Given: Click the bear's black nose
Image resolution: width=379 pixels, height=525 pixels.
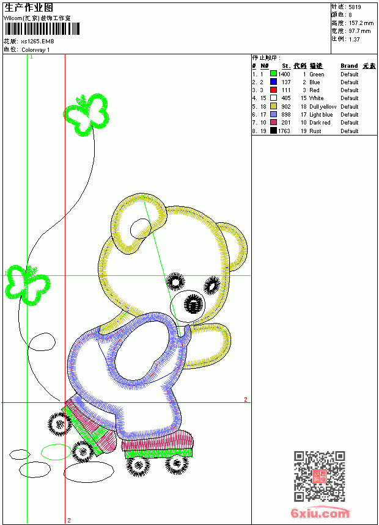Looking at the screenshot, I should click(194, 305).
